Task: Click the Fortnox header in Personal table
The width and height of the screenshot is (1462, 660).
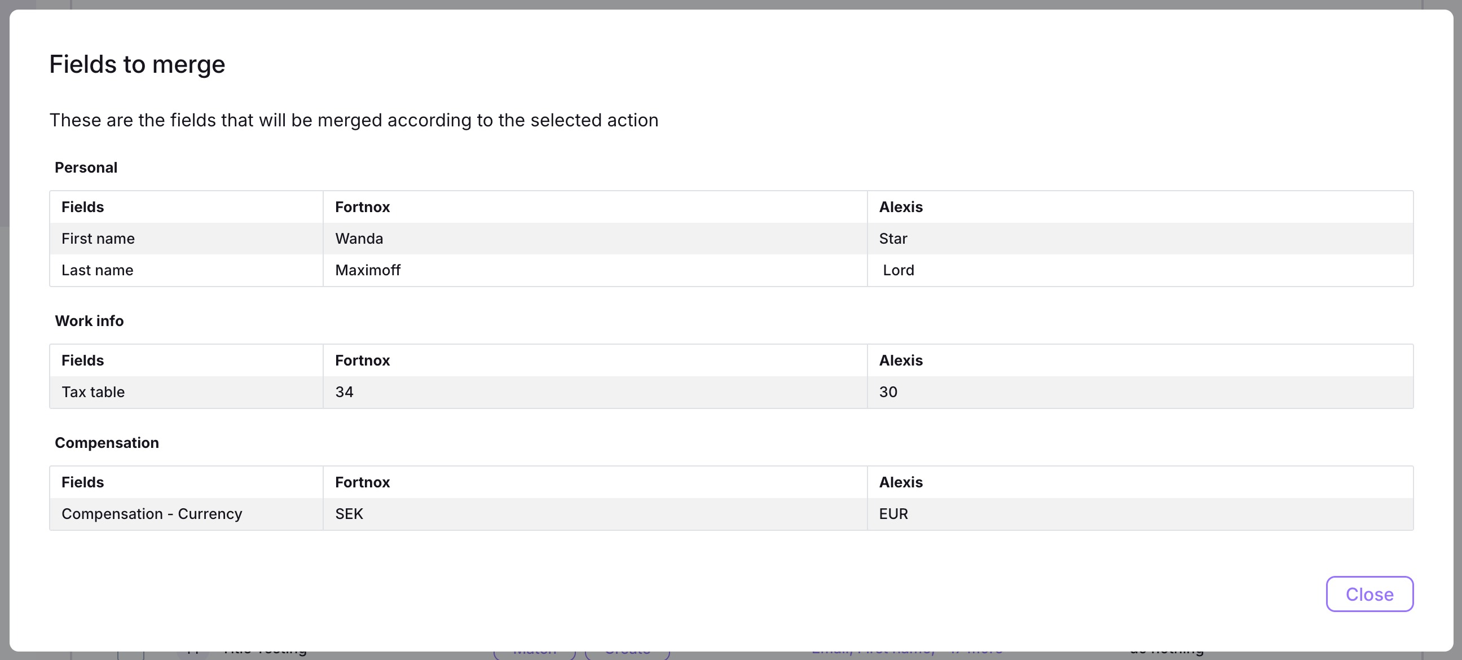Action: (x=363, y=207)
